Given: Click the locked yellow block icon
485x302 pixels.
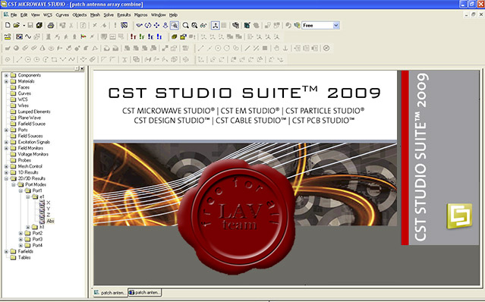Looking at the screenshot, I should tap(183, 36).
